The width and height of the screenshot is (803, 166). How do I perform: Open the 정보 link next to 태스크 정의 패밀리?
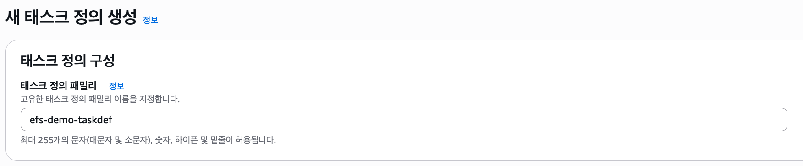point(116,86)
